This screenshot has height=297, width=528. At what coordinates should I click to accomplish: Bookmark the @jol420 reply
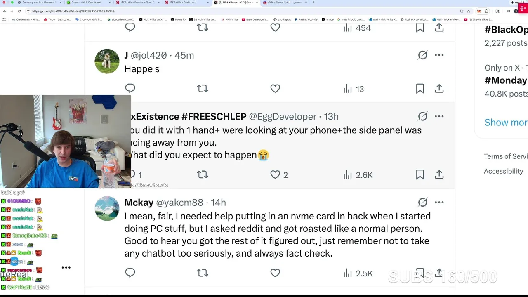420,89
